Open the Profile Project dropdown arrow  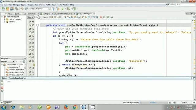pos(77,9)
